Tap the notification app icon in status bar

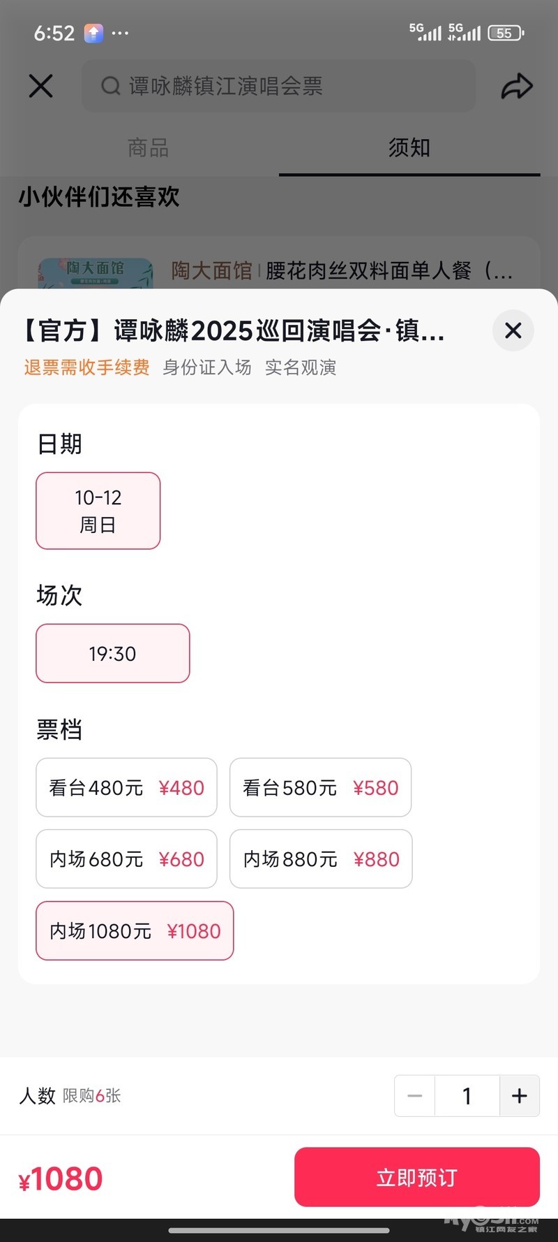pyautogui.click(x=93, y=33)
